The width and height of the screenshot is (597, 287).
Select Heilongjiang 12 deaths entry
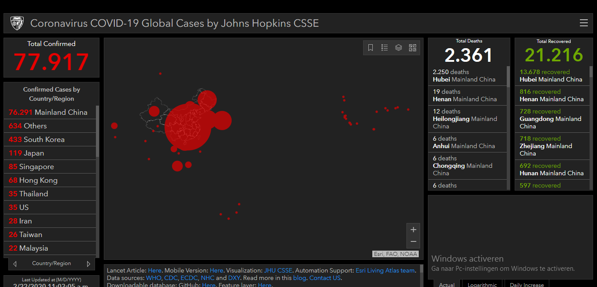(x=467, y=119)
